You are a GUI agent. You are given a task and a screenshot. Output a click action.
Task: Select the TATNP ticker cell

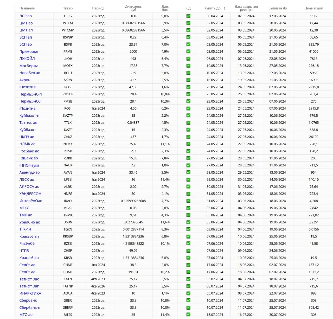coord(68,286)
